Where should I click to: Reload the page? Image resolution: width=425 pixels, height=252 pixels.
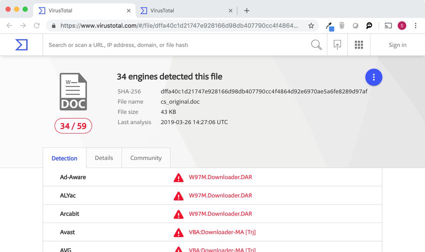[x=36, y=25]
